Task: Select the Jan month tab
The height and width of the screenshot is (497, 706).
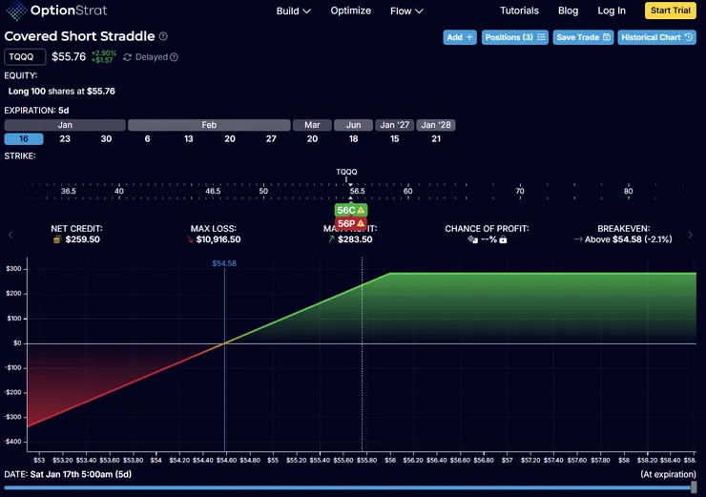Action: tap(65, 125)
